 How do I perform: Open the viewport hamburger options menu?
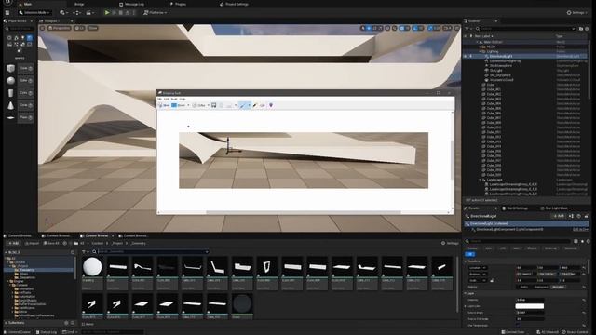(43, 28)
